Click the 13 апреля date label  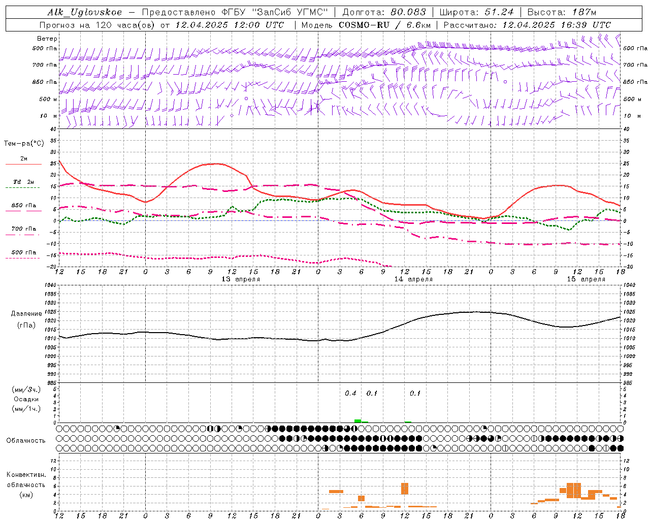pos(241,279)
